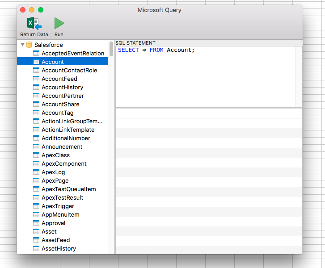
Task: Select the AppMenuItem table
Action: [x=60, y=215]
